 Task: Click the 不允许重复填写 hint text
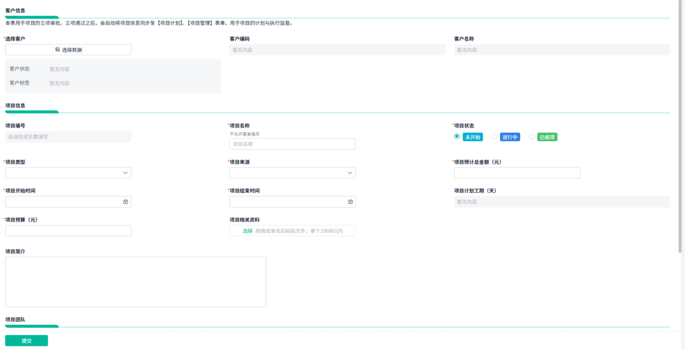pos(244,134)
